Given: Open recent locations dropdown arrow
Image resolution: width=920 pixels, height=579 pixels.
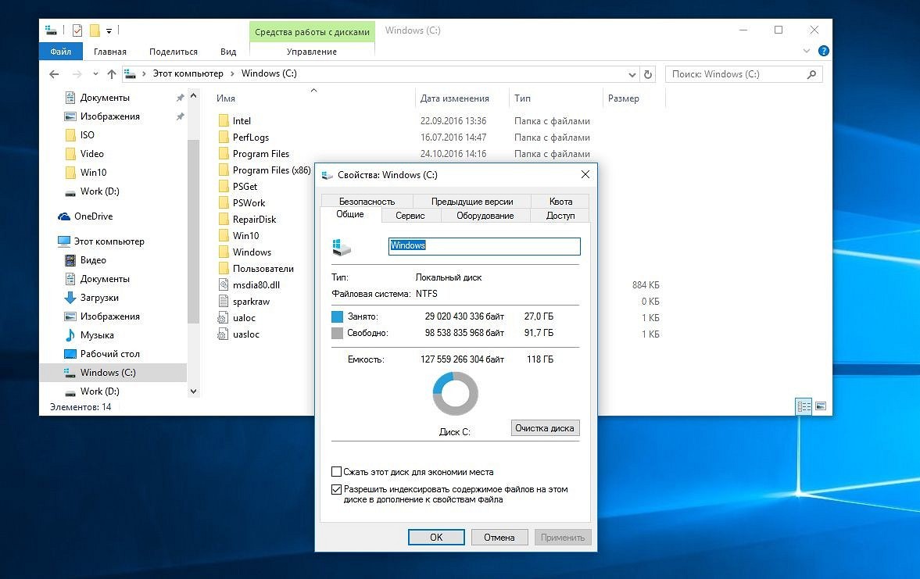Looking at the screenshot, I should pyautogui.click(x=95, y=74).
